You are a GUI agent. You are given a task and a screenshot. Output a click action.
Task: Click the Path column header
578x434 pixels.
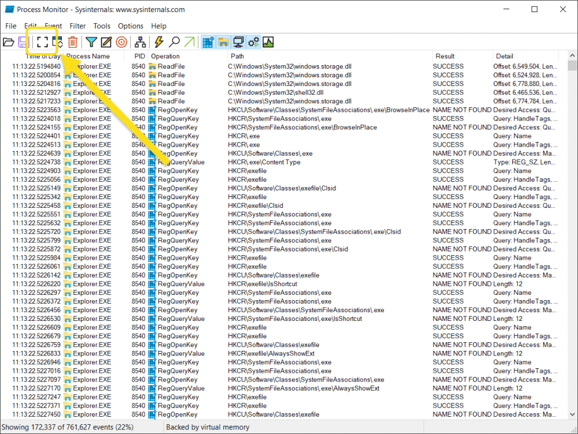[x=330, y=57]
